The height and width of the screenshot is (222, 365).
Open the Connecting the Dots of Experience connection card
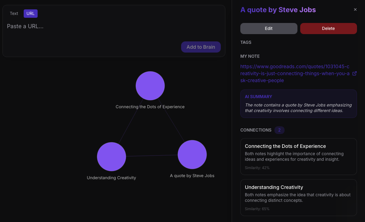point(298,156)
